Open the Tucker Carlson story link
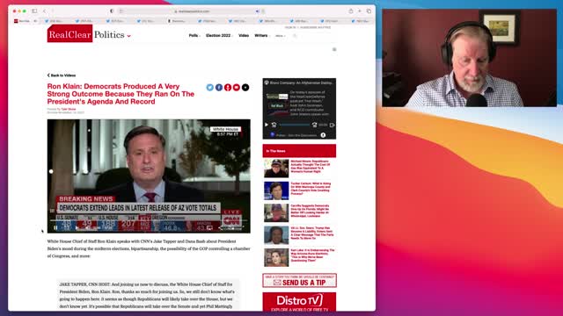563x316 pixels. (311, 189)
